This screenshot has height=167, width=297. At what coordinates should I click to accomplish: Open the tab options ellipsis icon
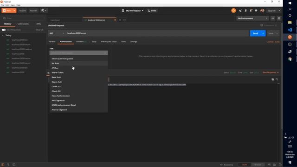pos(124,20)
